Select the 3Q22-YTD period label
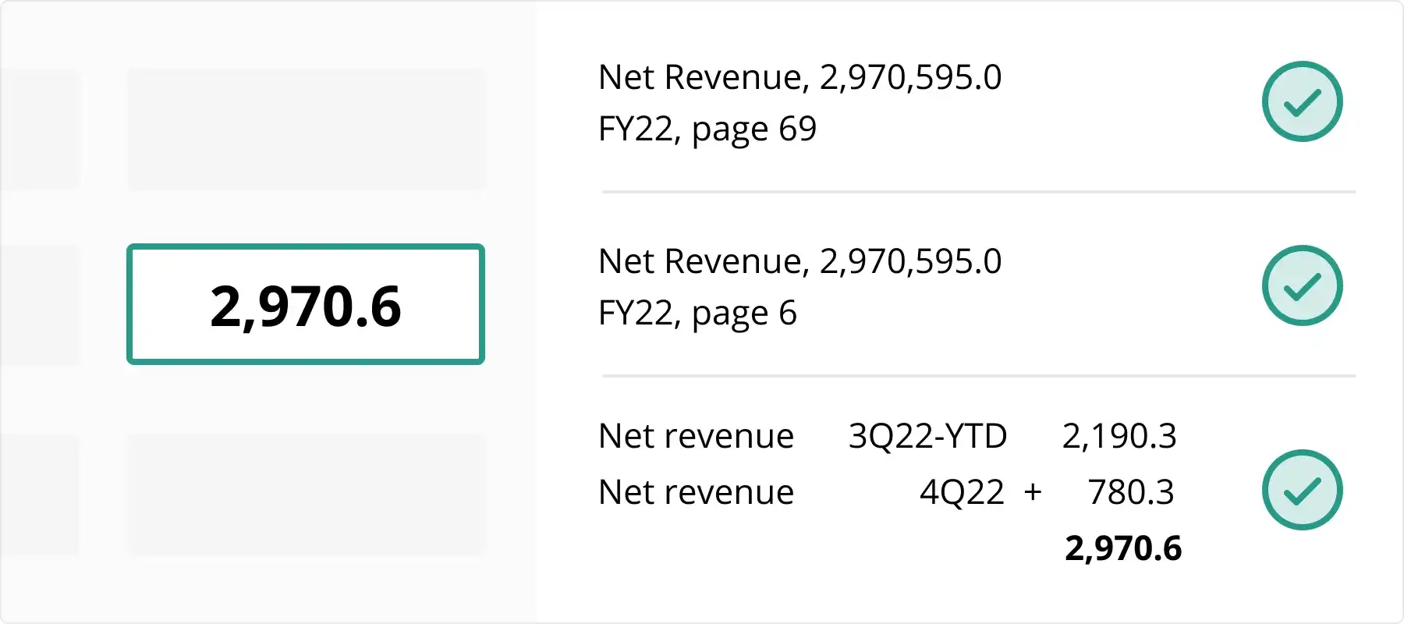 pos(927,436)
